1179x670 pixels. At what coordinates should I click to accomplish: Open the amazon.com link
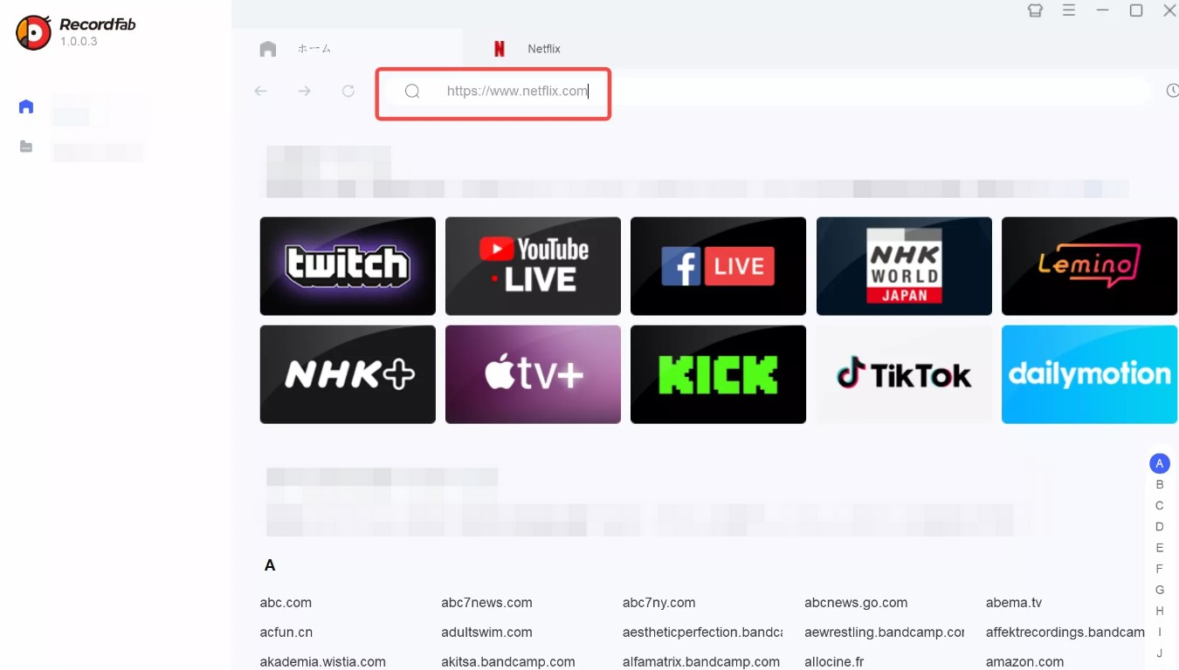tap(1025, 662)
